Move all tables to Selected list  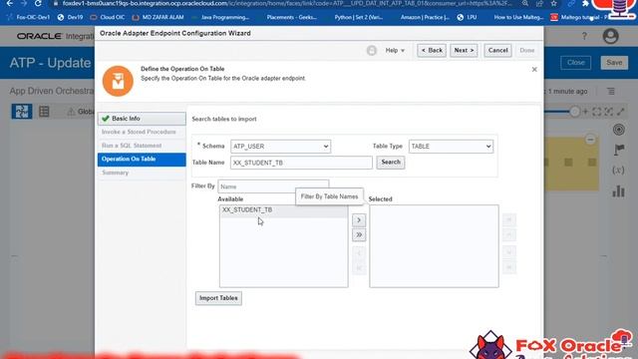point(359,235)
